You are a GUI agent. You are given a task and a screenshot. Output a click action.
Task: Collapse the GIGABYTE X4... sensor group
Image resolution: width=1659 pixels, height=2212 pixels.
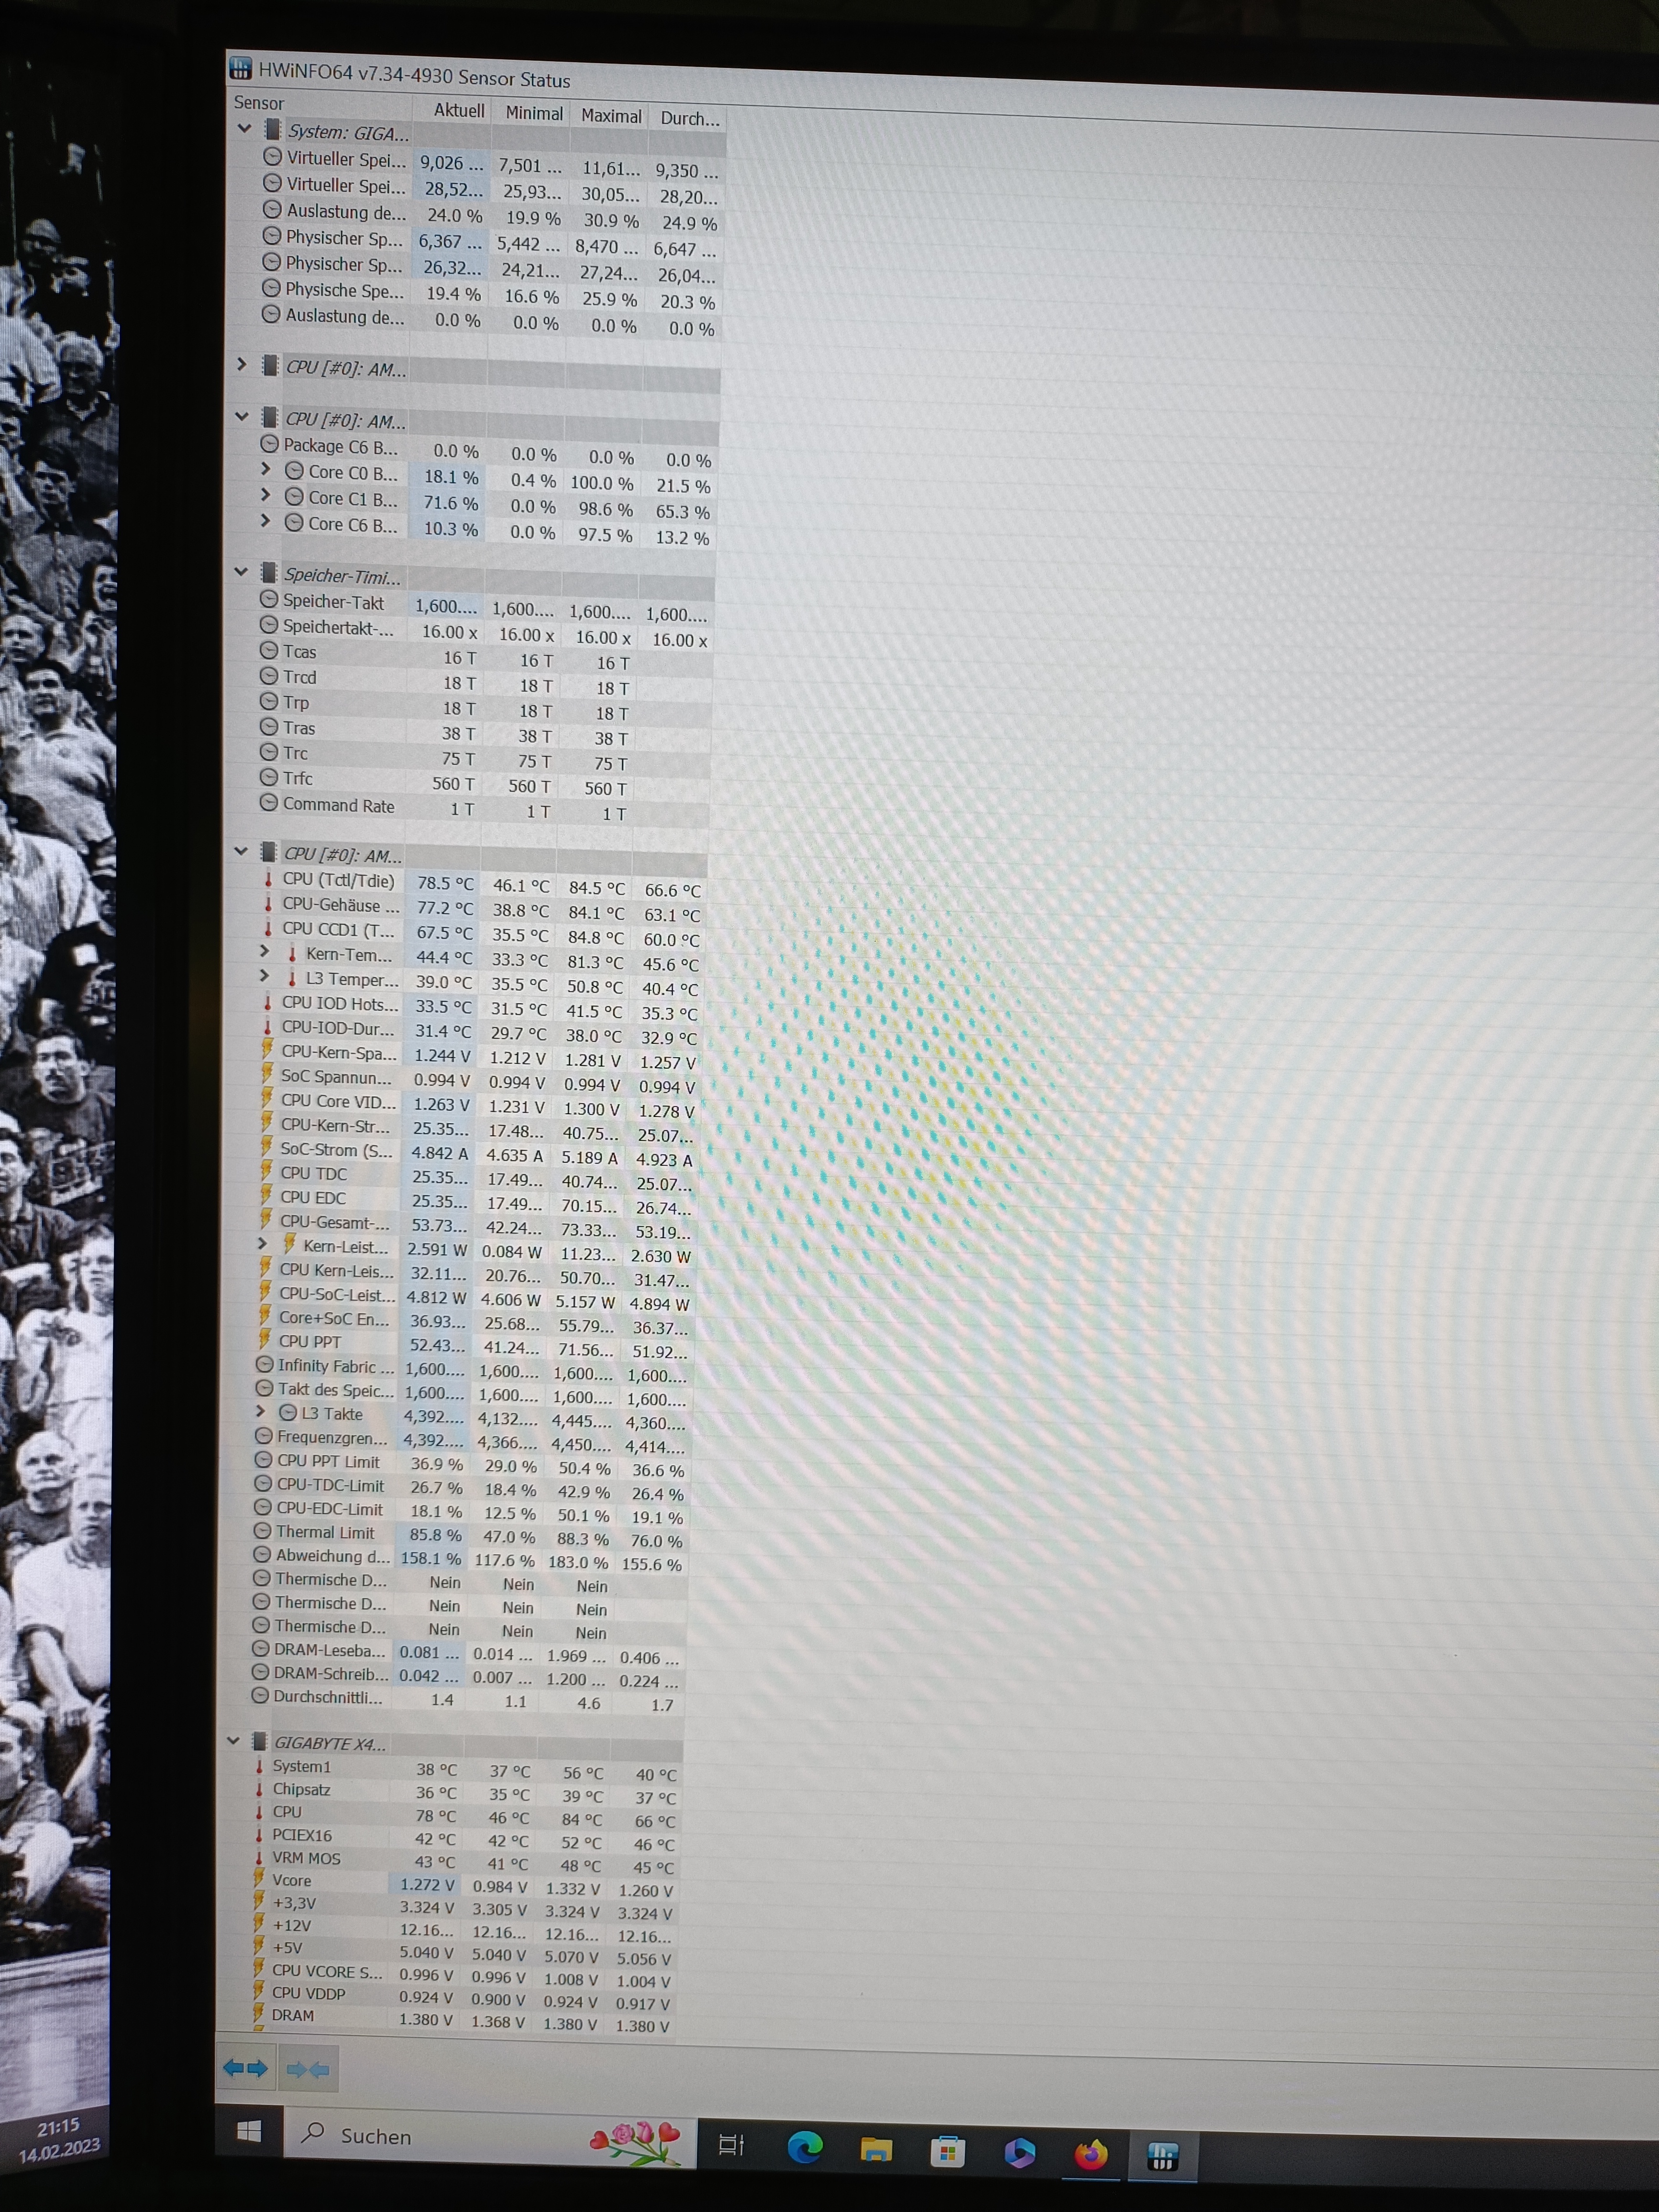pos(234,1740)
